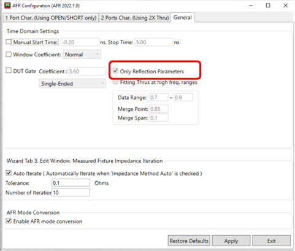295x251 pixels.
Task: Select the General tab
Action: 183,18
